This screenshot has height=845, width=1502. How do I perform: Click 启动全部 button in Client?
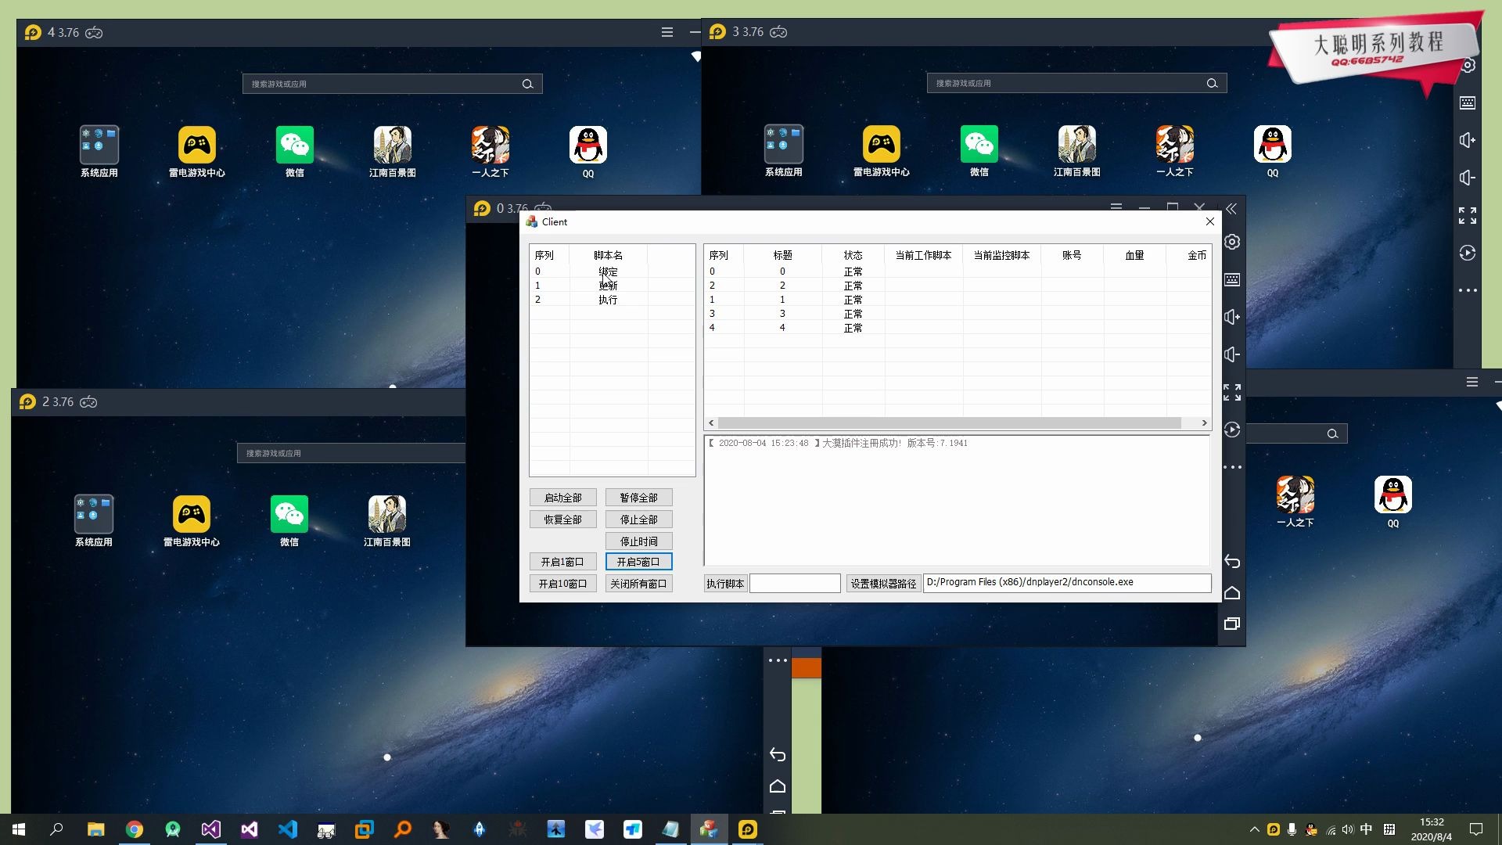[562, 498]
